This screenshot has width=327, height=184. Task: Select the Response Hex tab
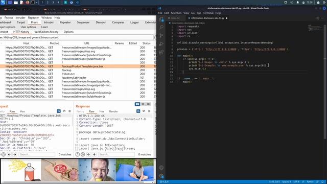pyautogui.click(x=102, y=111)
